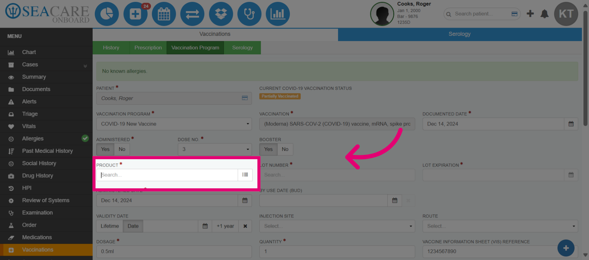Open Past Medical History in sidebar
The width and height of the screenshot is (589, 260).
click(x=46, y=151)
